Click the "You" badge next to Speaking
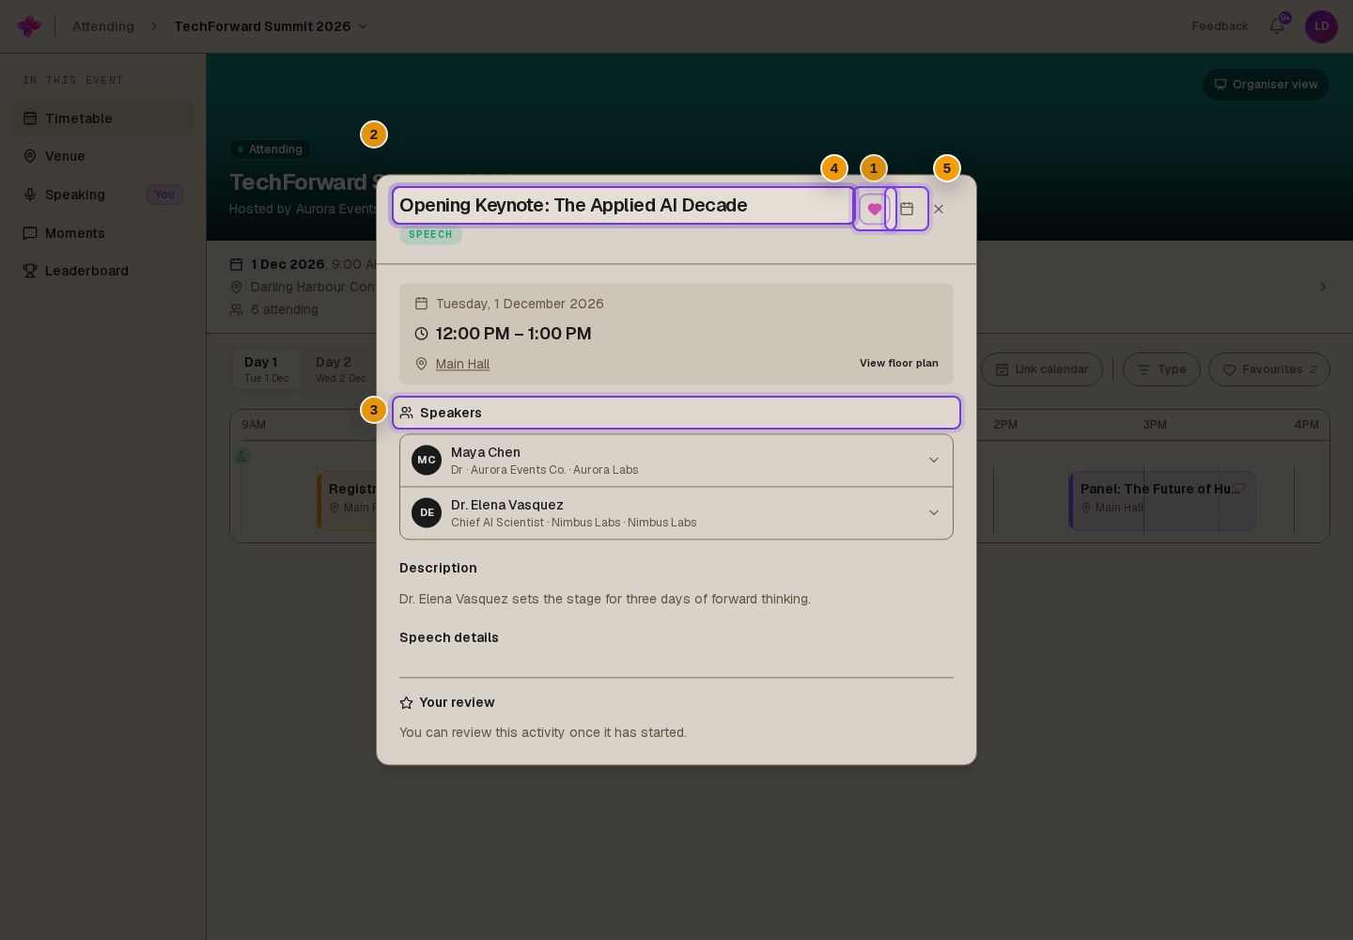This screenshot has width=1353, height=940. (164, 195)
